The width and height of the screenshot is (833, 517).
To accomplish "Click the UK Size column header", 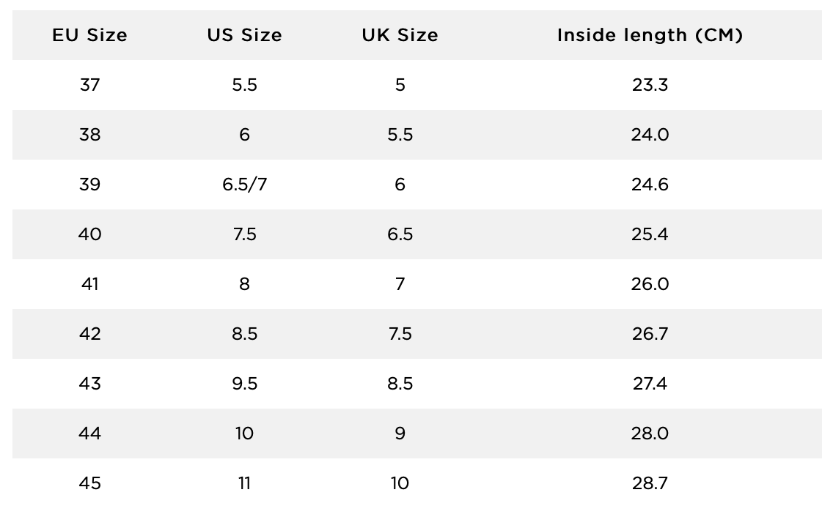I will [400, 35].
